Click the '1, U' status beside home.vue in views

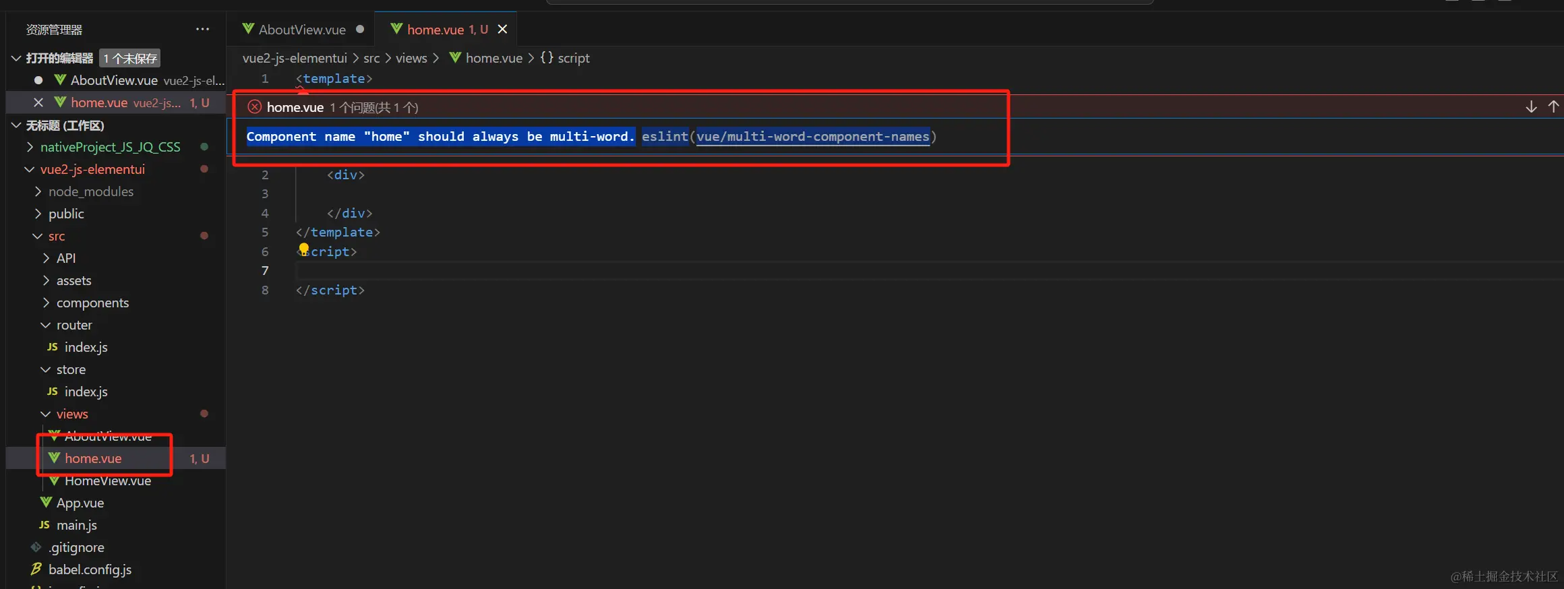pos(200,458)
